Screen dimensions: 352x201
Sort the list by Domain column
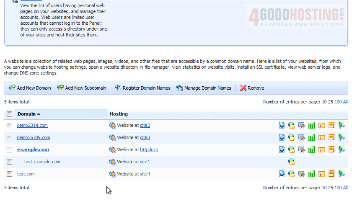27,114
